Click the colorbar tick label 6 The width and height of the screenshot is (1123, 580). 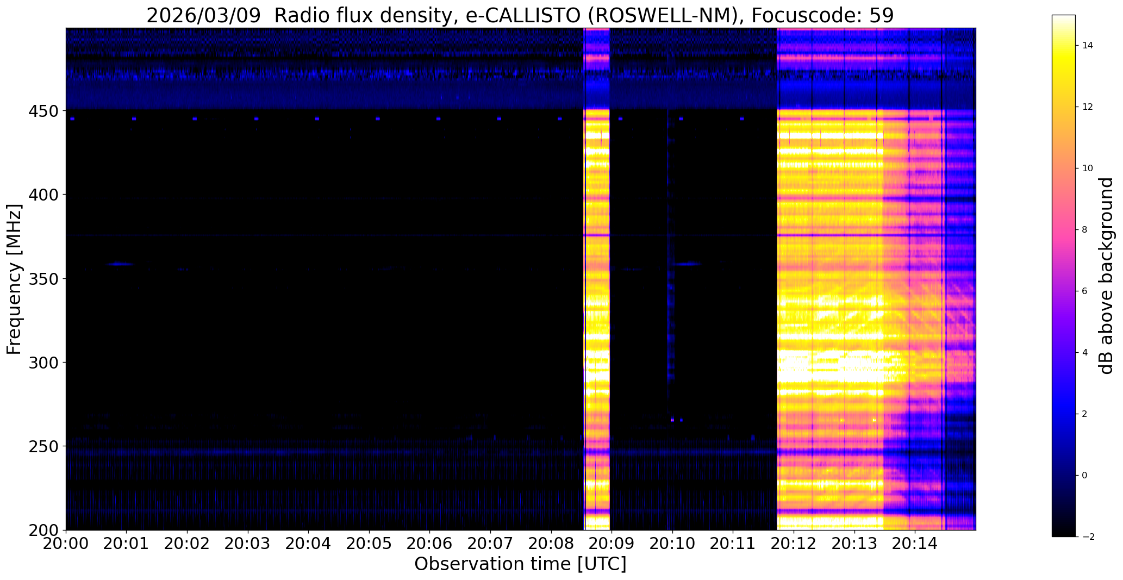1085,291
